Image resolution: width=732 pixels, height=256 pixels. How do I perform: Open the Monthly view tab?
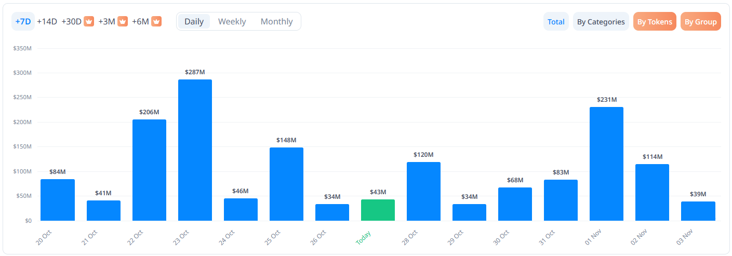[276, 22]
